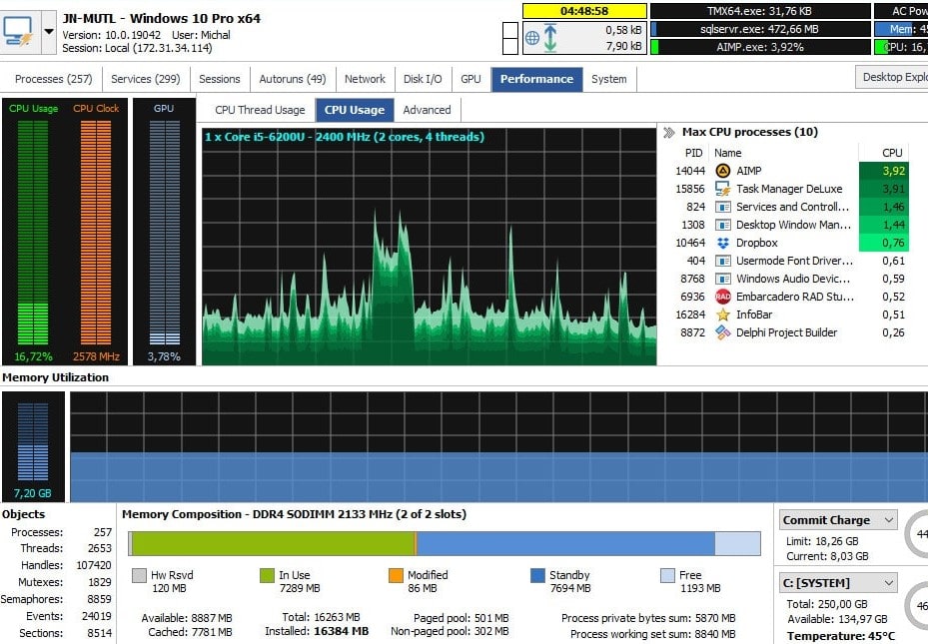Click the yellow 04:48:58 uptime box
928x644 pixels.
(584, 11)
